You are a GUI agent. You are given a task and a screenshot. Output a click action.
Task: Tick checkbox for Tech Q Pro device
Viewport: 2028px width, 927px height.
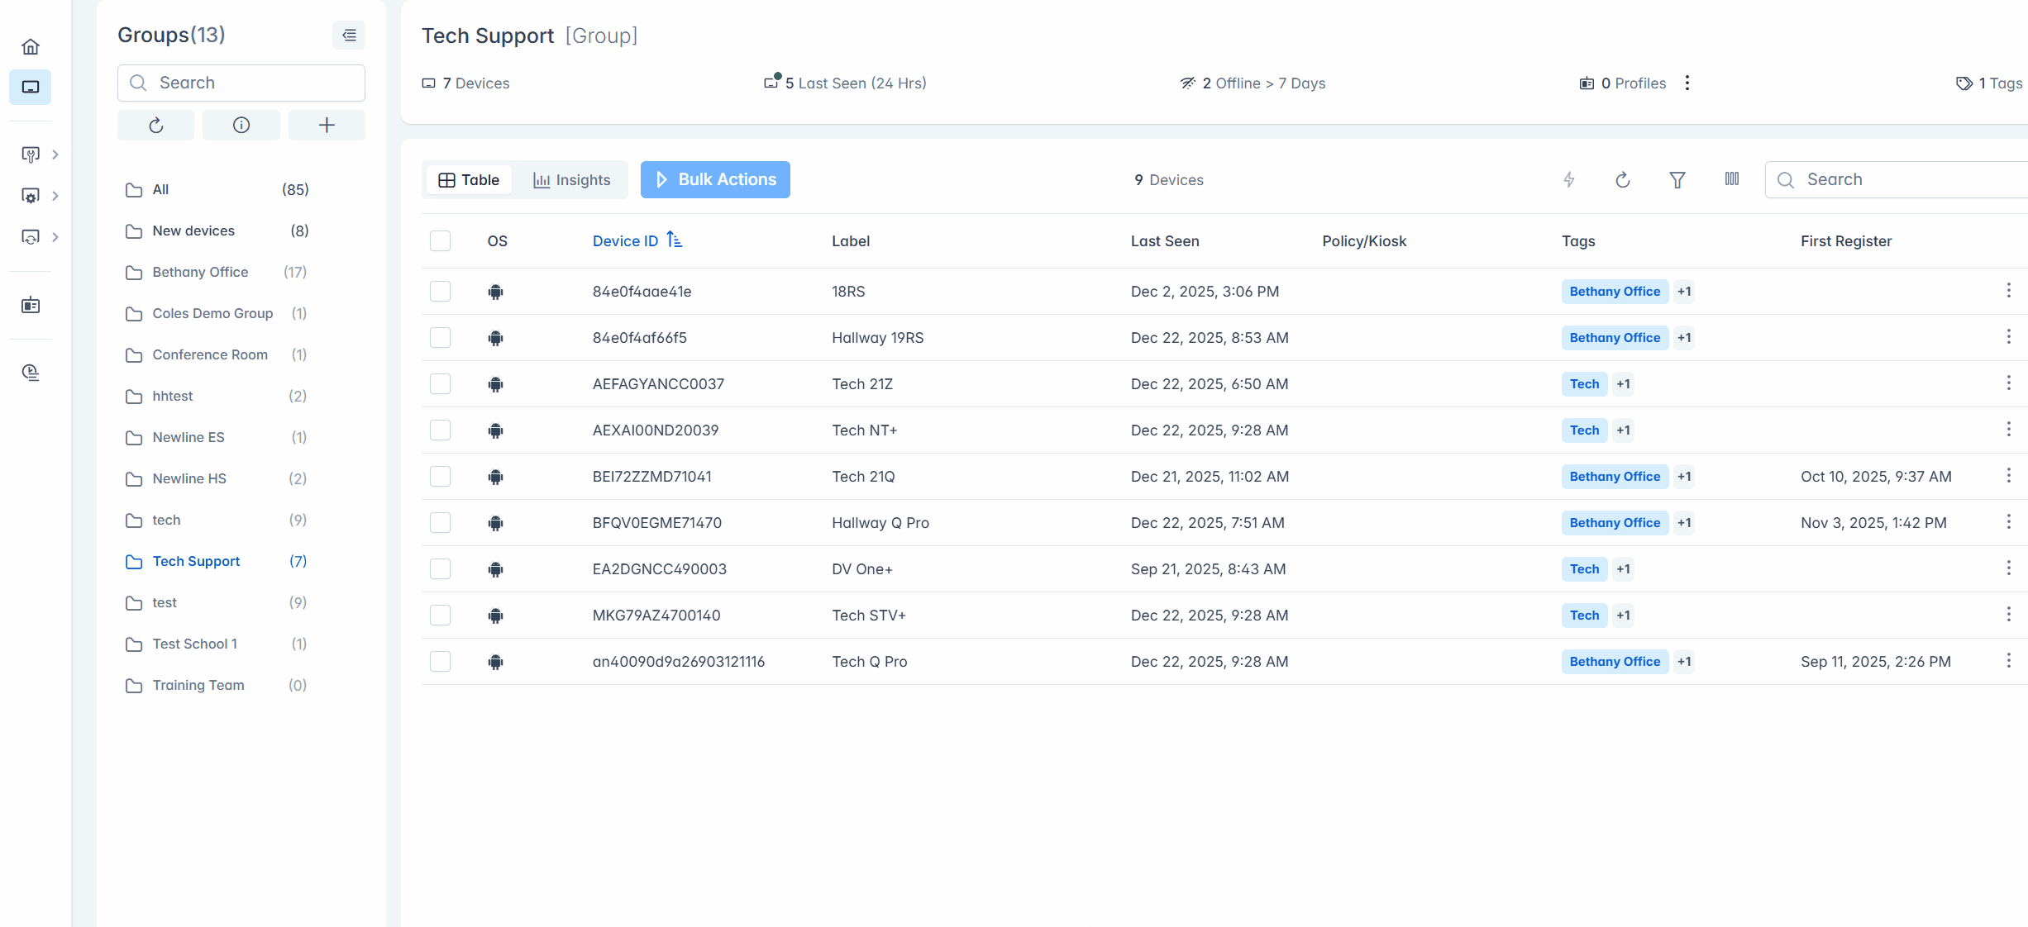pos(440,662)
